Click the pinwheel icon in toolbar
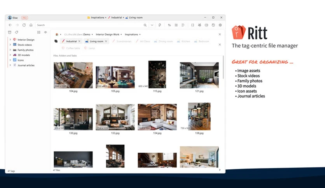 [x=199, y=25]
